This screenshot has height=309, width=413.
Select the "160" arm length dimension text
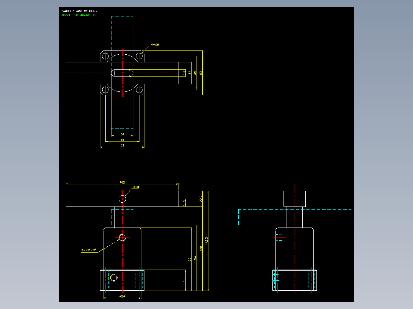coord(122,182)
